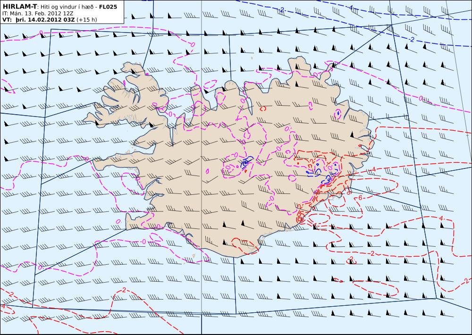Click the '(+15 h)' forecast offset text

coord(87,20)
